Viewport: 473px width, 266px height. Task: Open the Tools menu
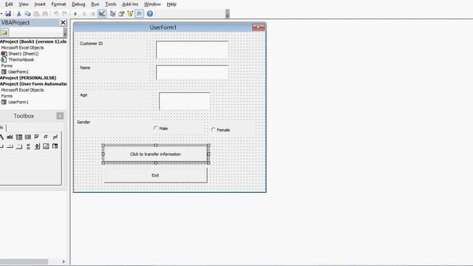(x=111, y=4)
